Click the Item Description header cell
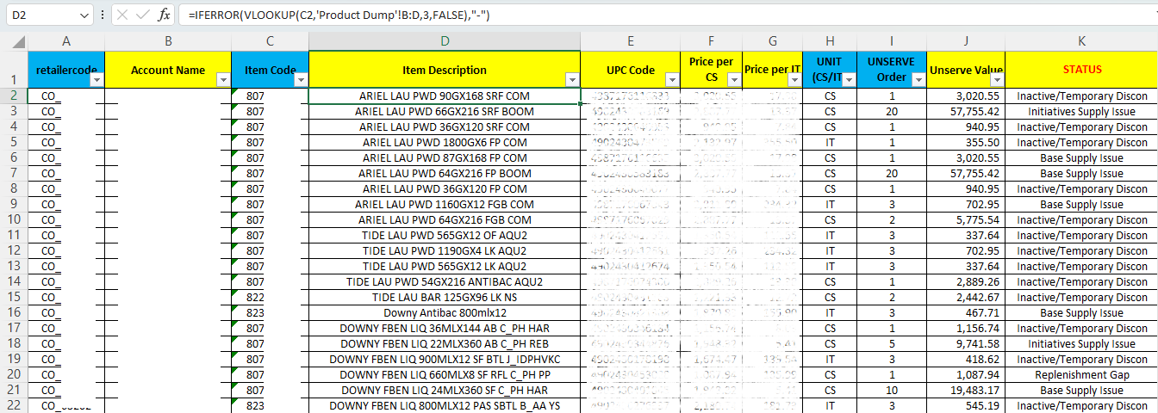 (445, 70)
